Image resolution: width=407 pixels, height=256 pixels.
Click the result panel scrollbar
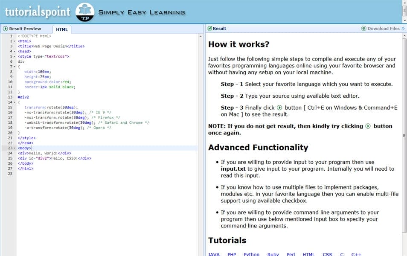pyautogui.click(x=404, y=128)
